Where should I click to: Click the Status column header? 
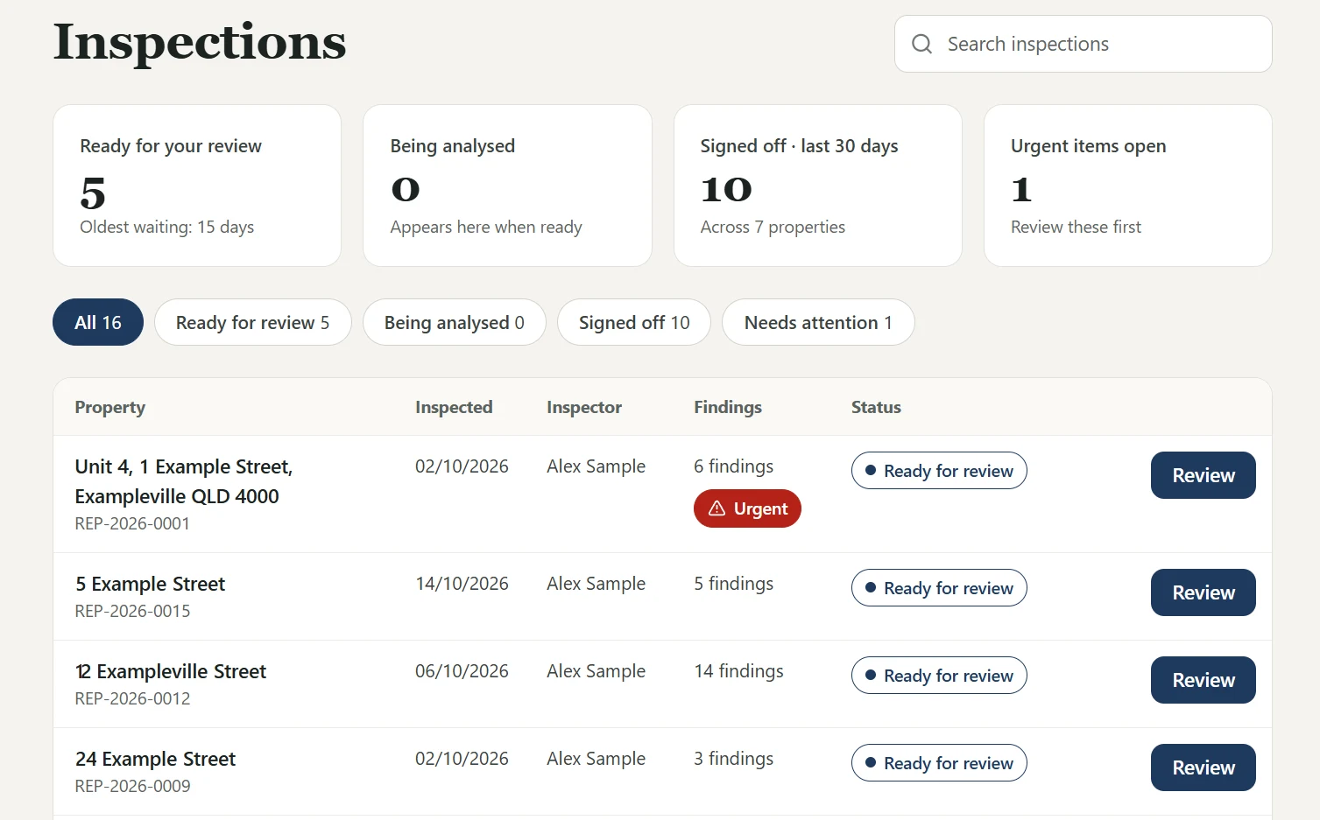(x=876, y=407)
